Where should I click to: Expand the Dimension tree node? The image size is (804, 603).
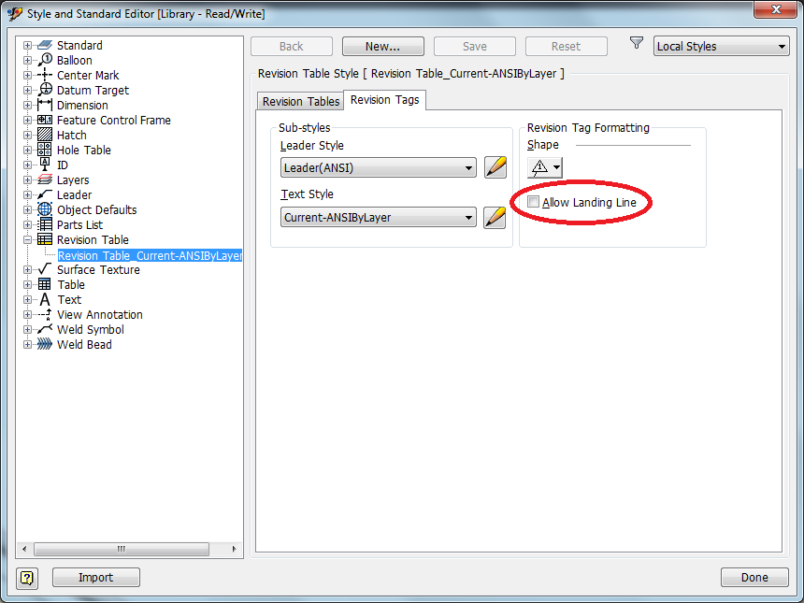pos(29,105)
